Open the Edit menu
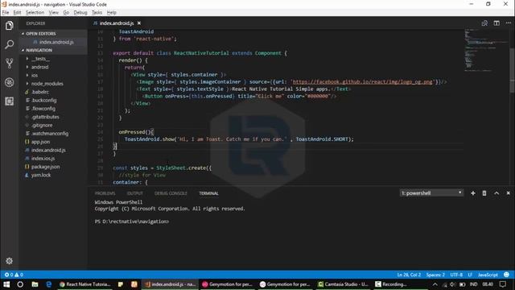The image size is (515, 290). pyautogui.click(x=17, y=13)
